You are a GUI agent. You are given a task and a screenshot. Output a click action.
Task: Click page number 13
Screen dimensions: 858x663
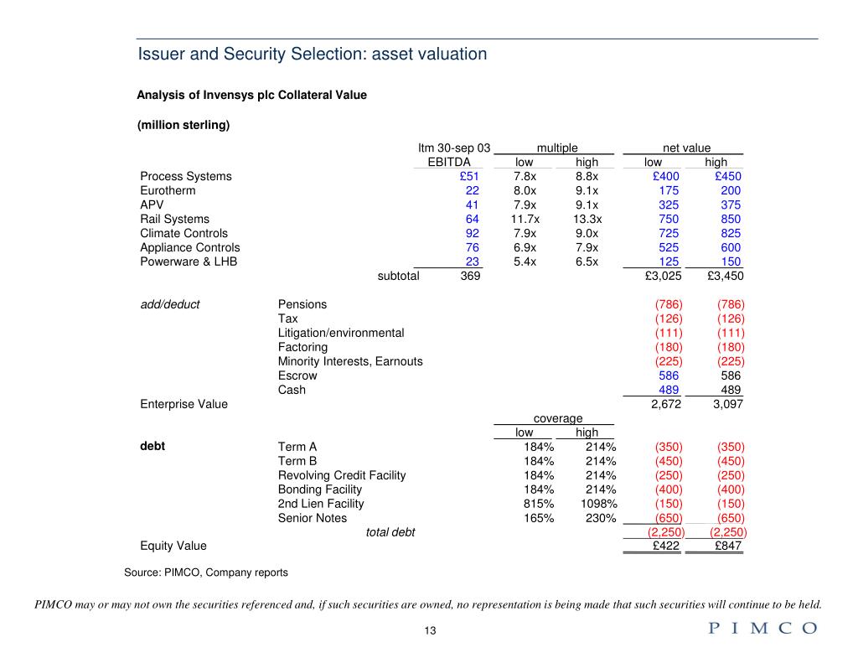tap(430, 630)
